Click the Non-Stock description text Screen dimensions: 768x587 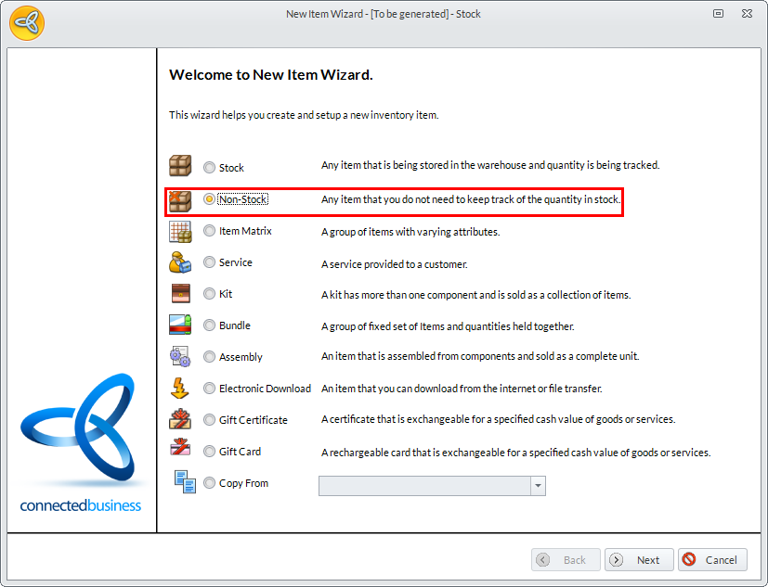(471, 199)
